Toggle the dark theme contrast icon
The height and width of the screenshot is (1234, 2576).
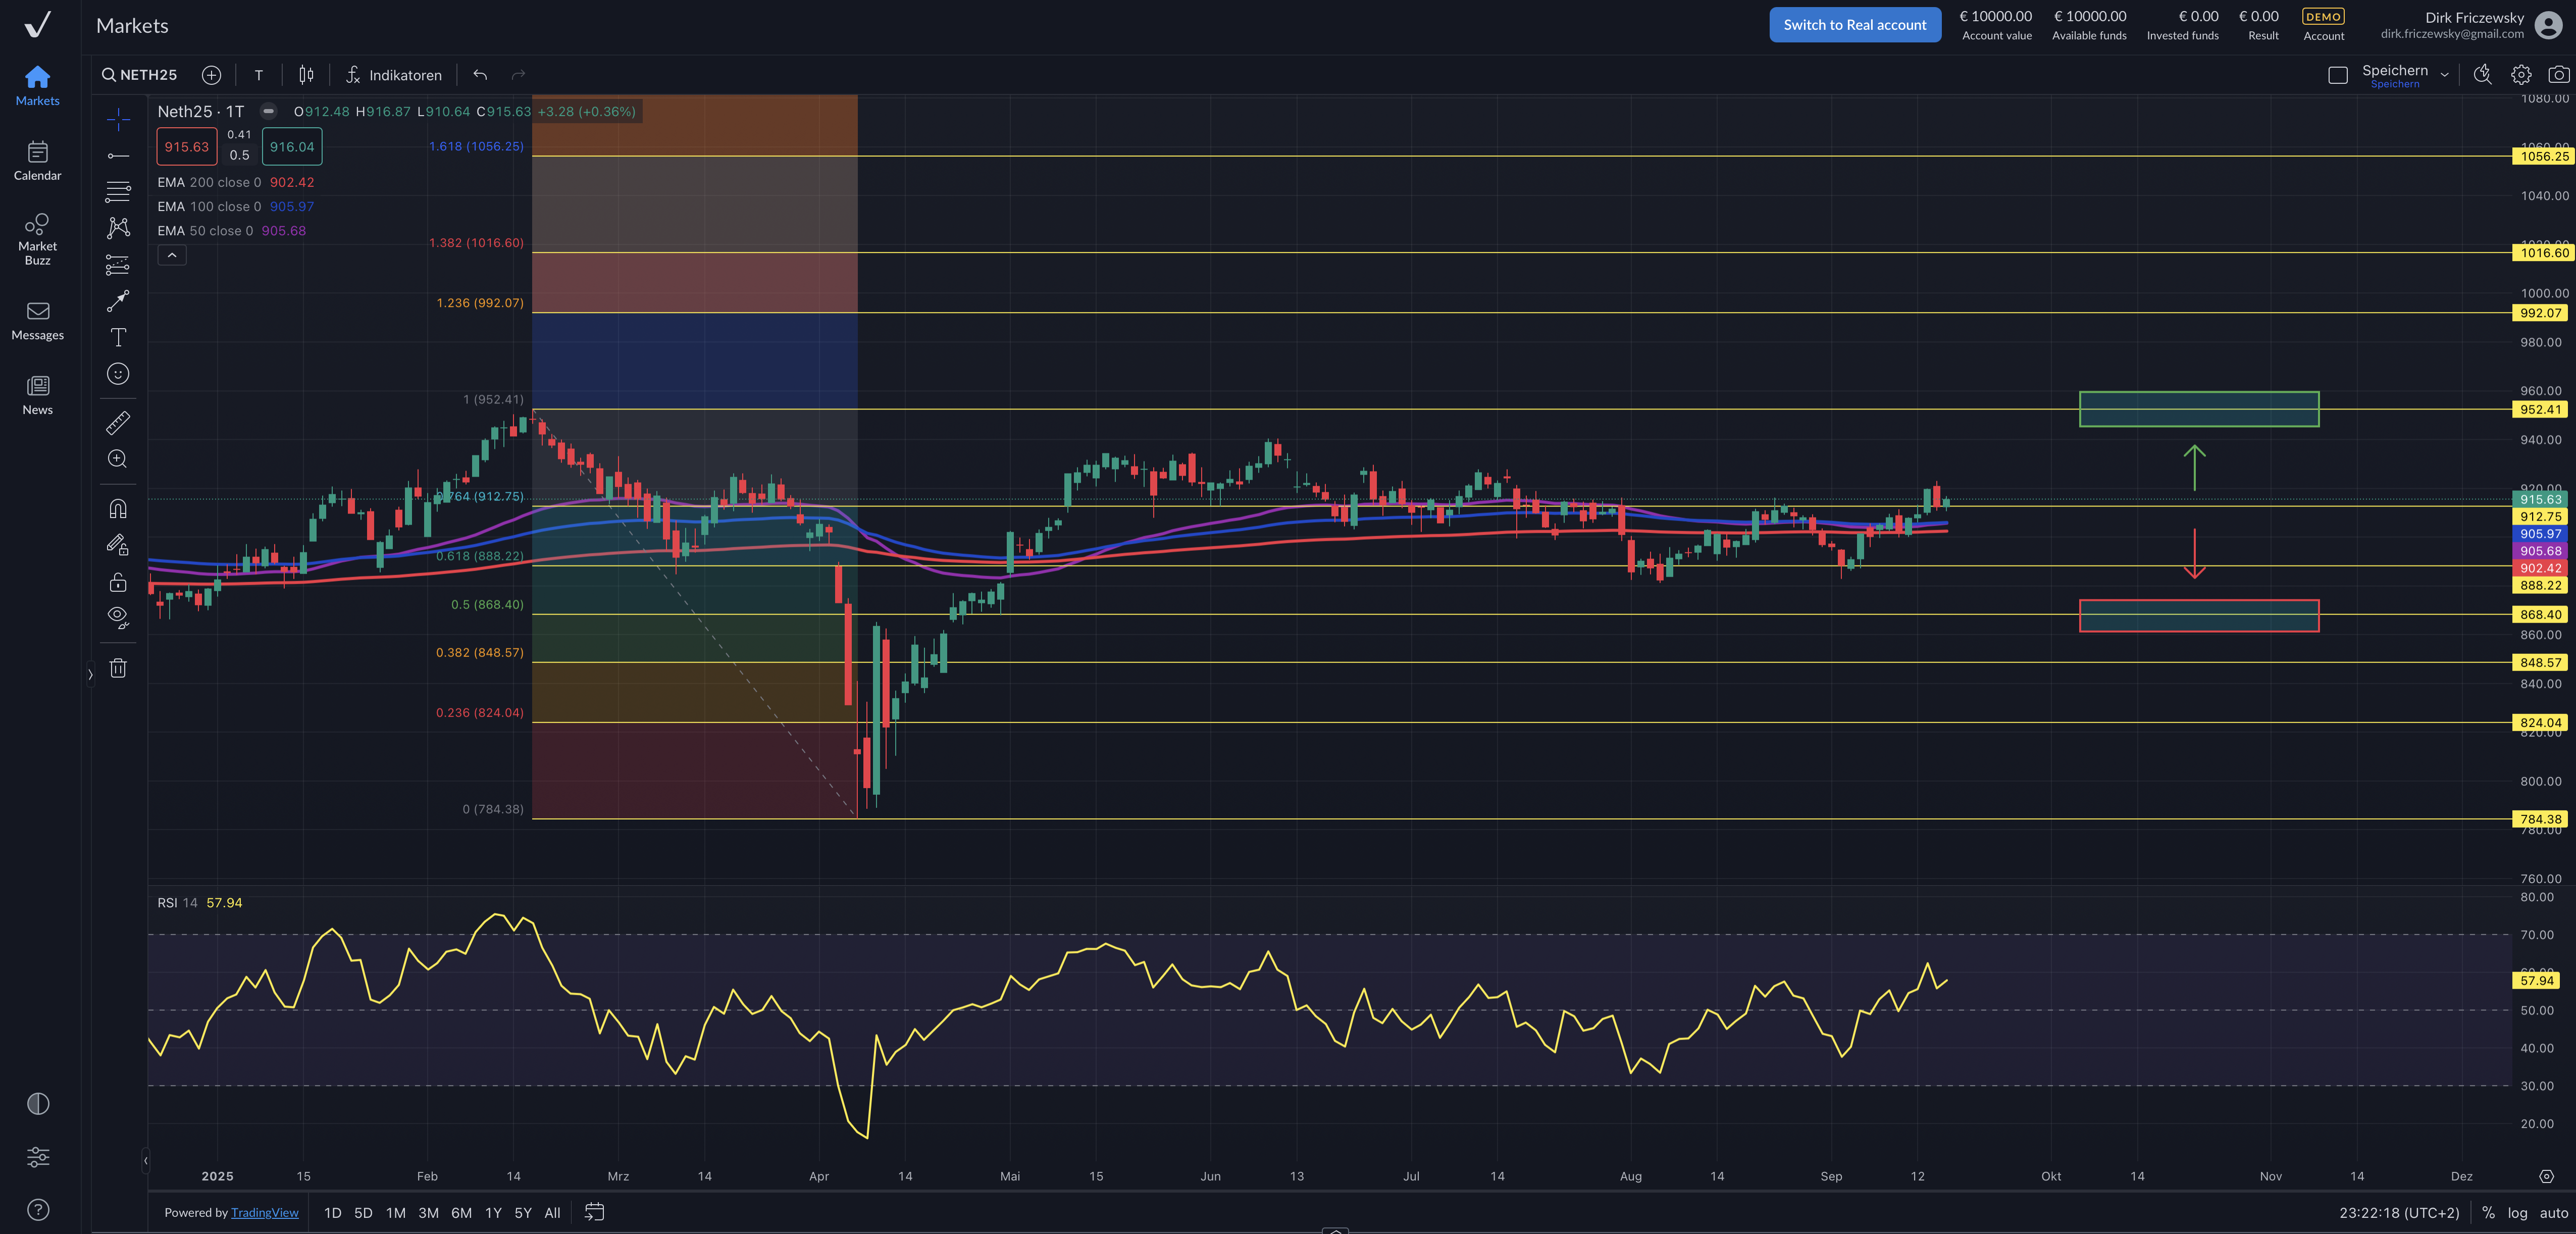[38, 1103]
